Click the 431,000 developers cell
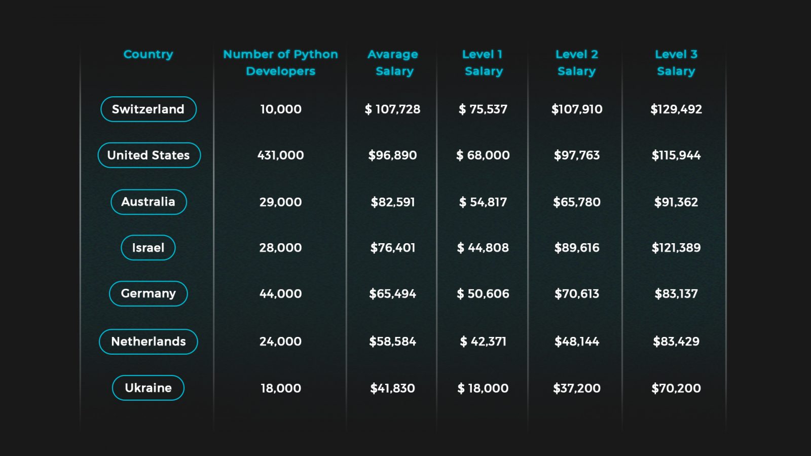811x456 pixels. tap(280, 155)
